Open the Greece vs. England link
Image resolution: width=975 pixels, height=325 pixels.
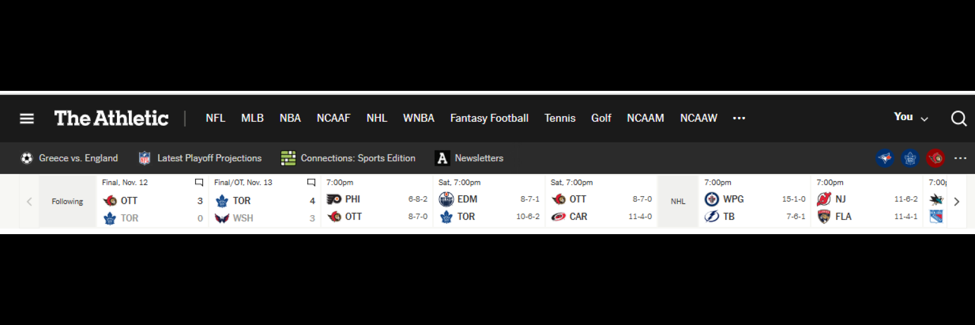point(70,158)
